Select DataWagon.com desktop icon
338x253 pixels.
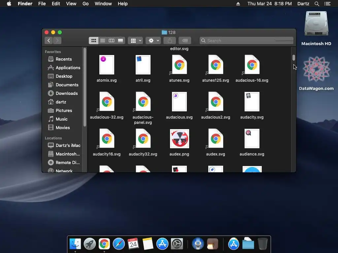click(316, 69)
